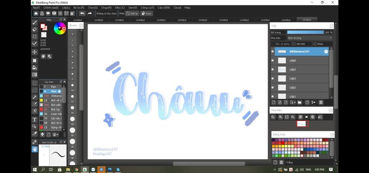The height and width of the screenshot is (173, 369).
Task: Click the Redo arrow in toolbar
Action: click(90, 13)
